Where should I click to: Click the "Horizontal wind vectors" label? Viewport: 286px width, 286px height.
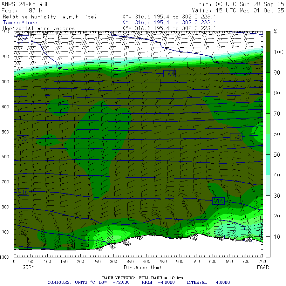(39, 29)
